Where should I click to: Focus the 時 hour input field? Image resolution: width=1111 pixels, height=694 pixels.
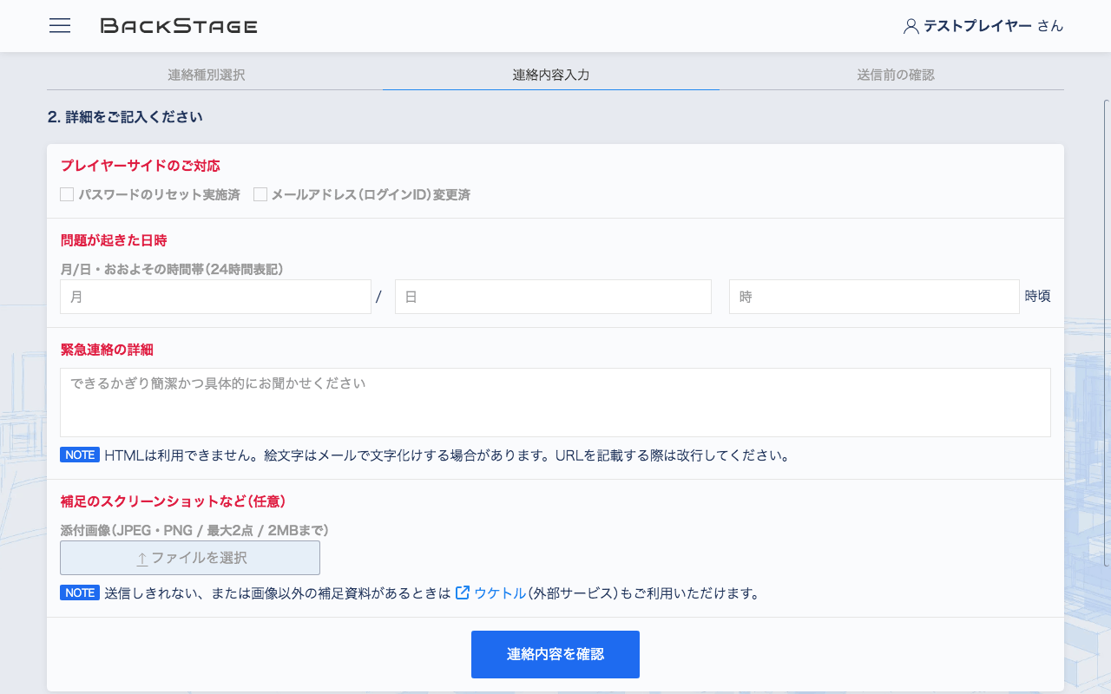coord(874,297)
